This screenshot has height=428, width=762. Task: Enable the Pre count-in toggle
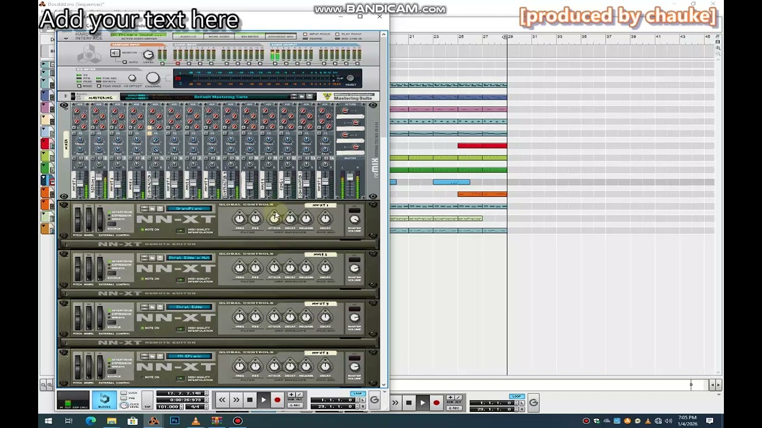[124, 399]
